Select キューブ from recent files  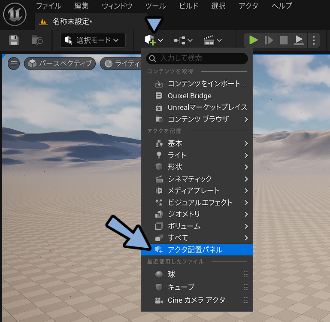pyautogui.click(x=197, y=287)
